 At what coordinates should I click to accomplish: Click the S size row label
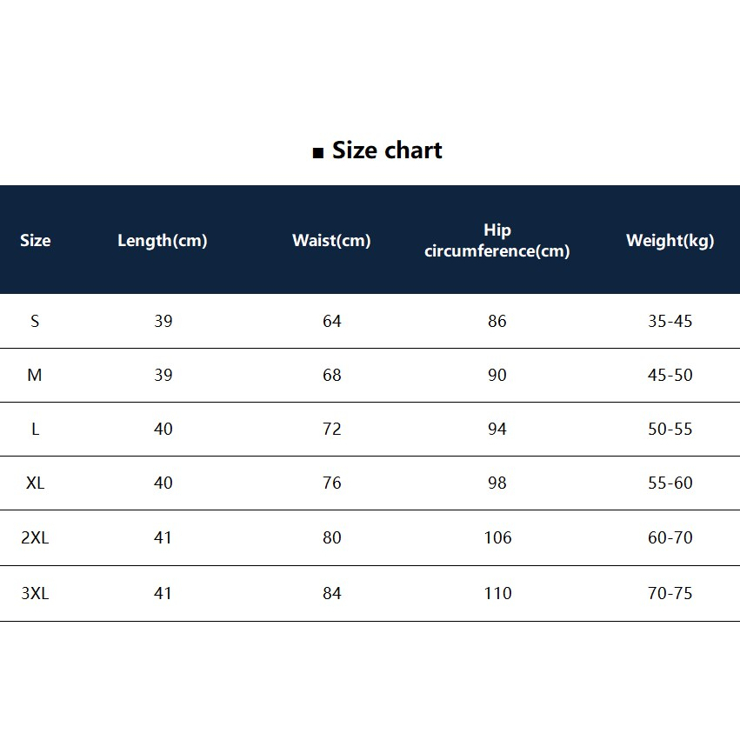tap(35, 321)
